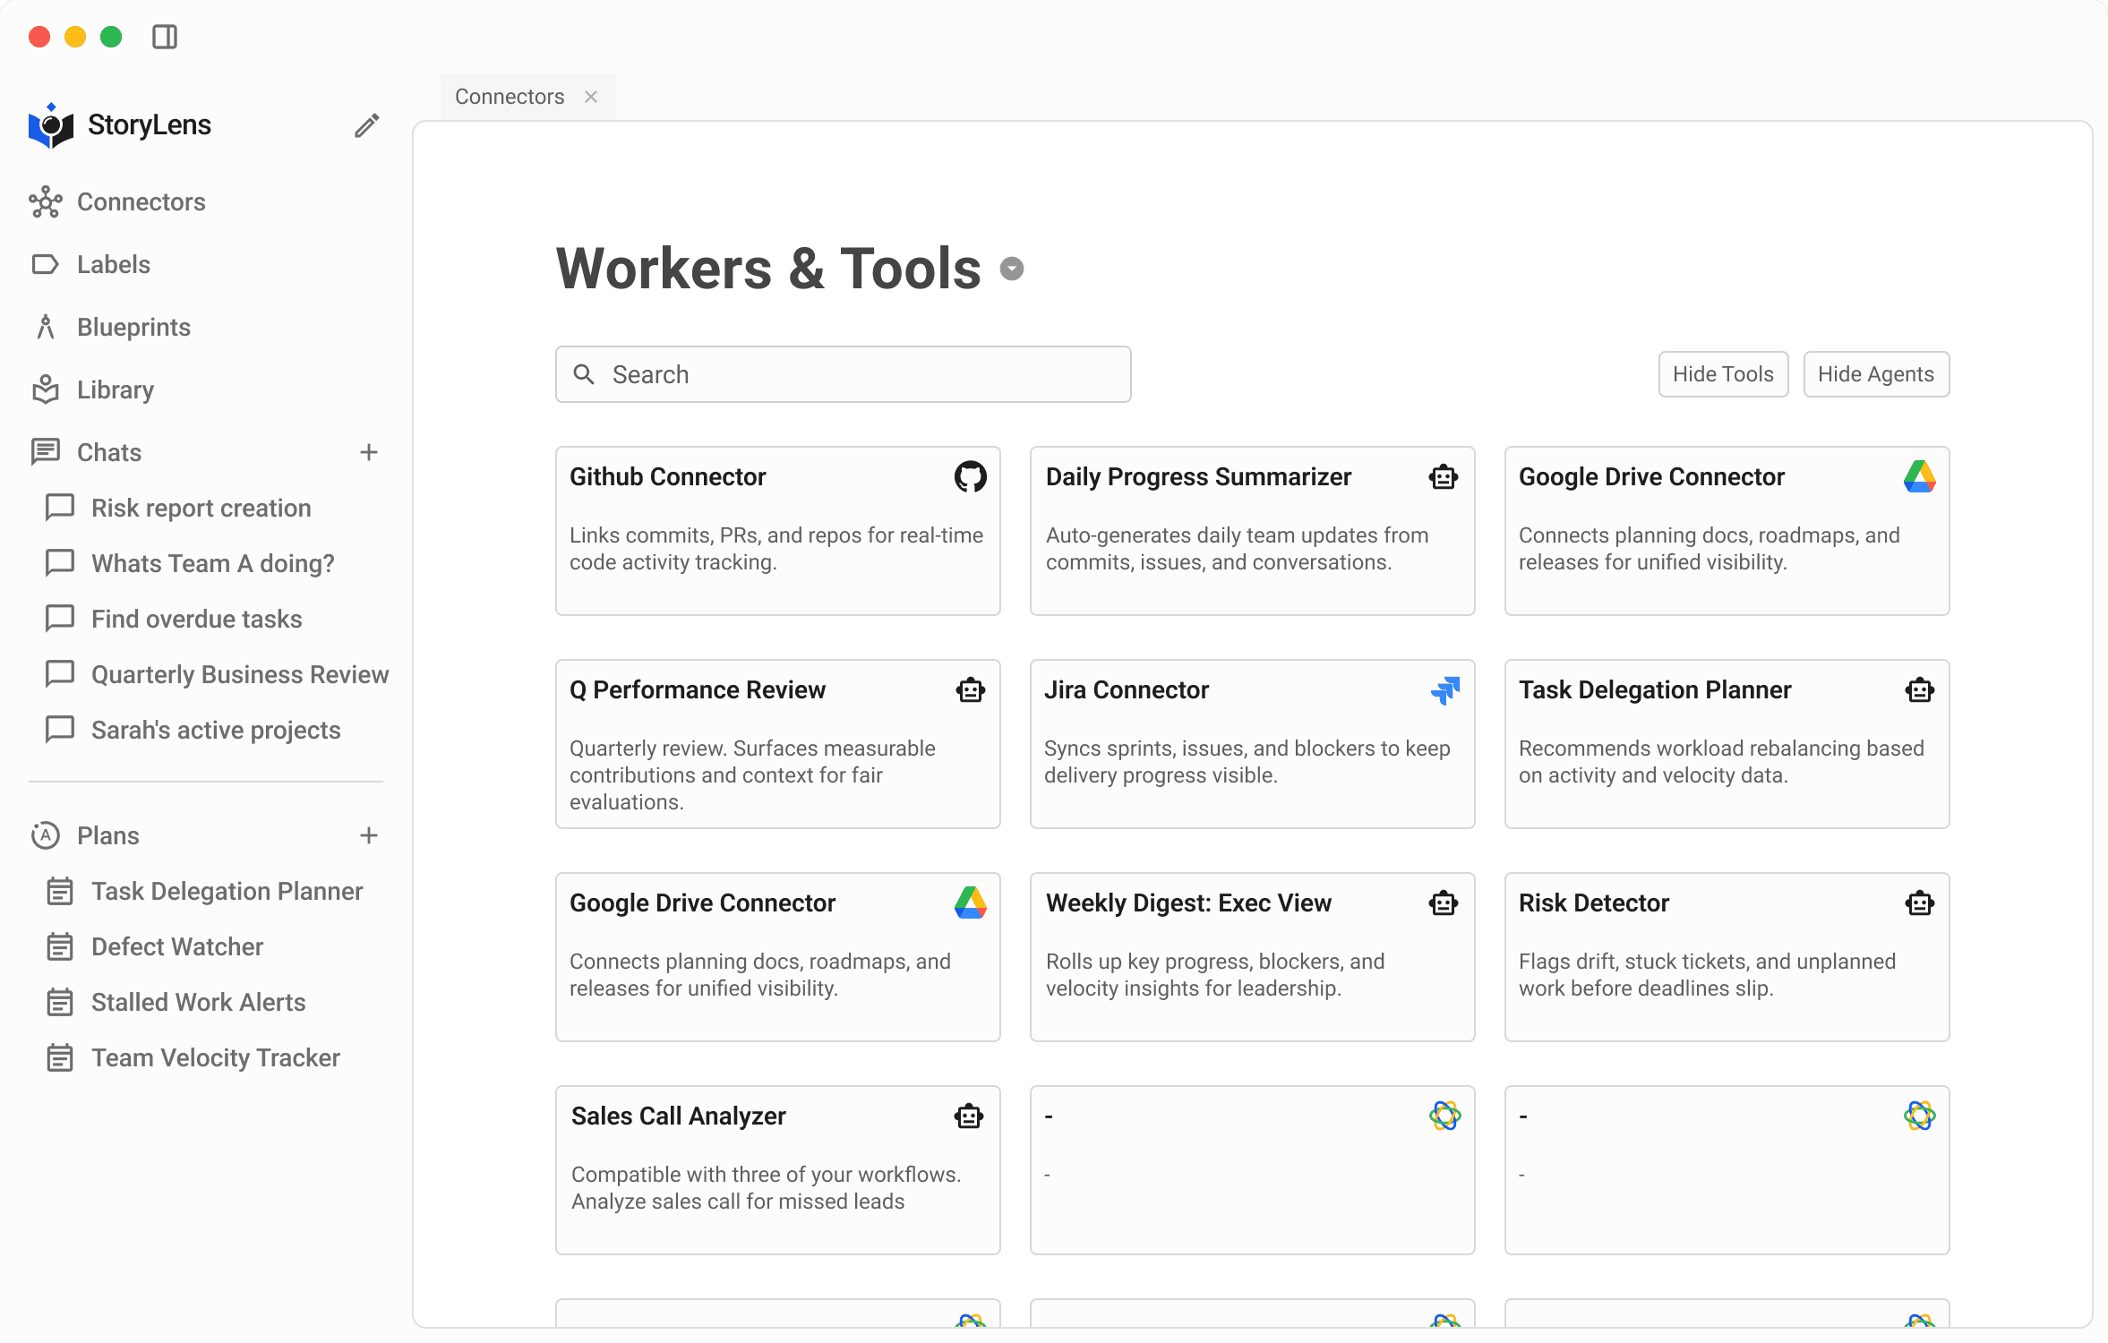Open Connectors from the sidebar

[x=141, y=202]
